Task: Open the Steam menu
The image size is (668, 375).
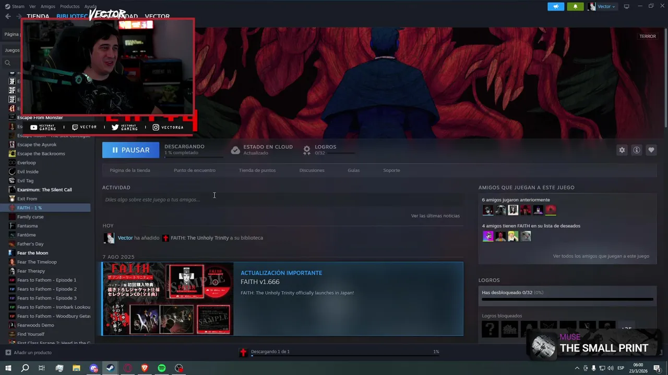Action: [x=15, y=6]
